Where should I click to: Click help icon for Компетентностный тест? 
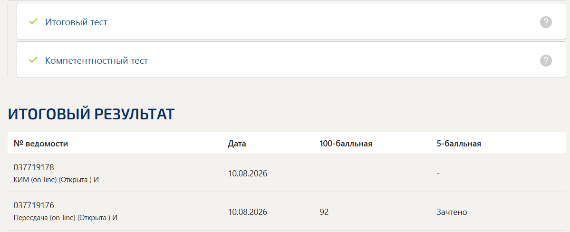point(546,60)
